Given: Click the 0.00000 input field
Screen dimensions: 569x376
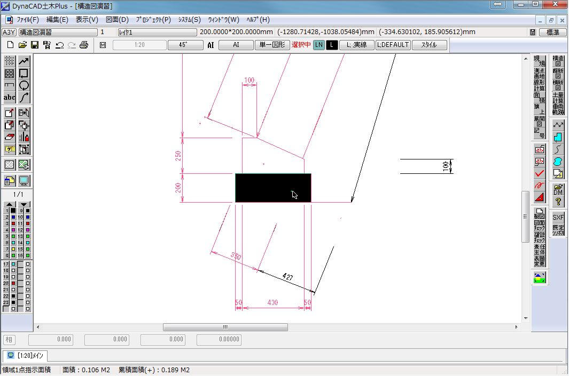Looking at the screenshot, I should click(x=219, y=339).
